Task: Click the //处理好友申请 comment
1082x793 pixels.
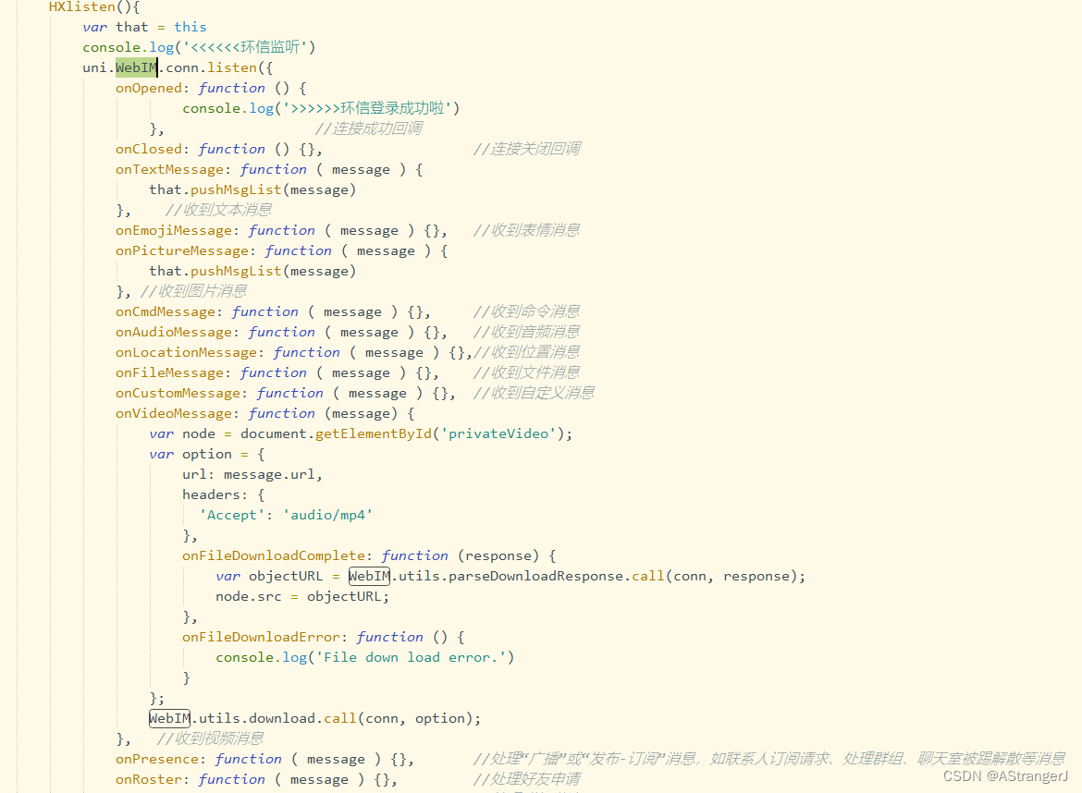Action: pyautogui.click(x=526, y=779)
